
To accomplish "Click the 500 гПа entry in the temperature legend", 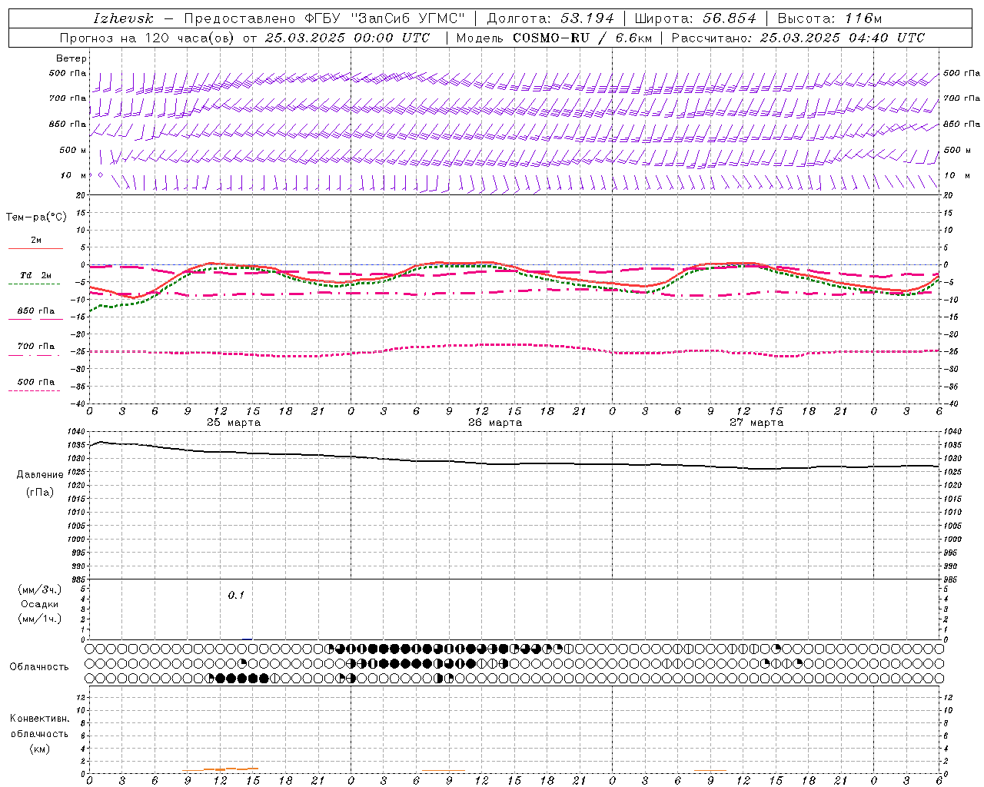I will pos(36,382).
